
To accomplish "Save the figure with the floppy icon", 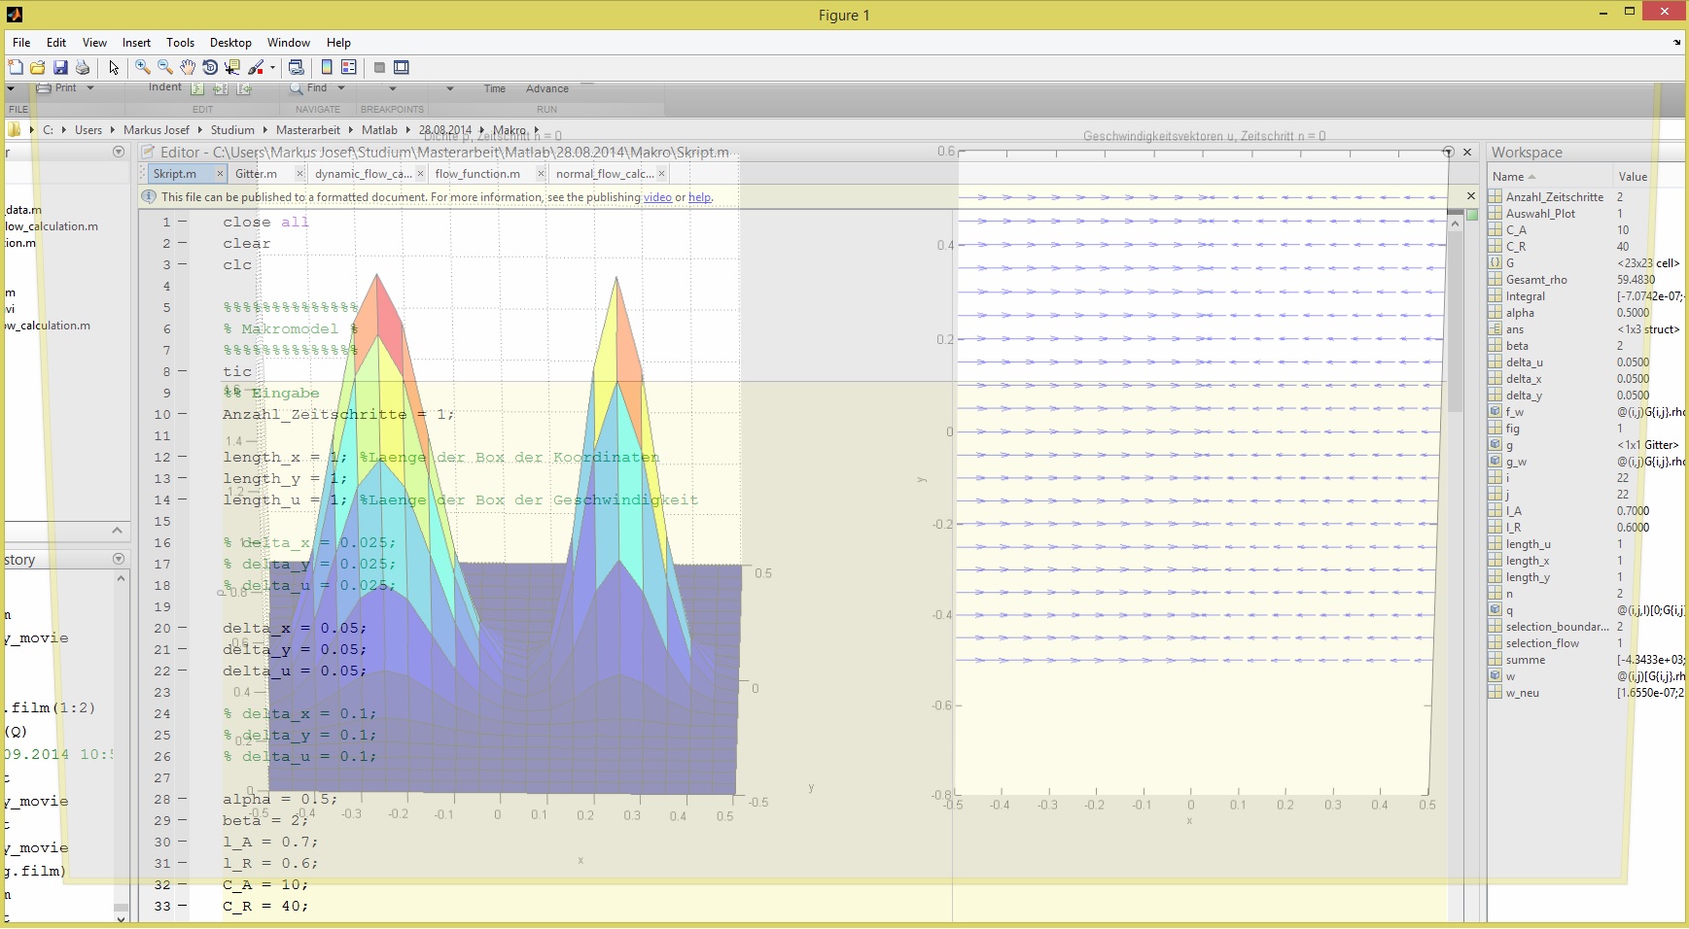I will click(60, 67).
